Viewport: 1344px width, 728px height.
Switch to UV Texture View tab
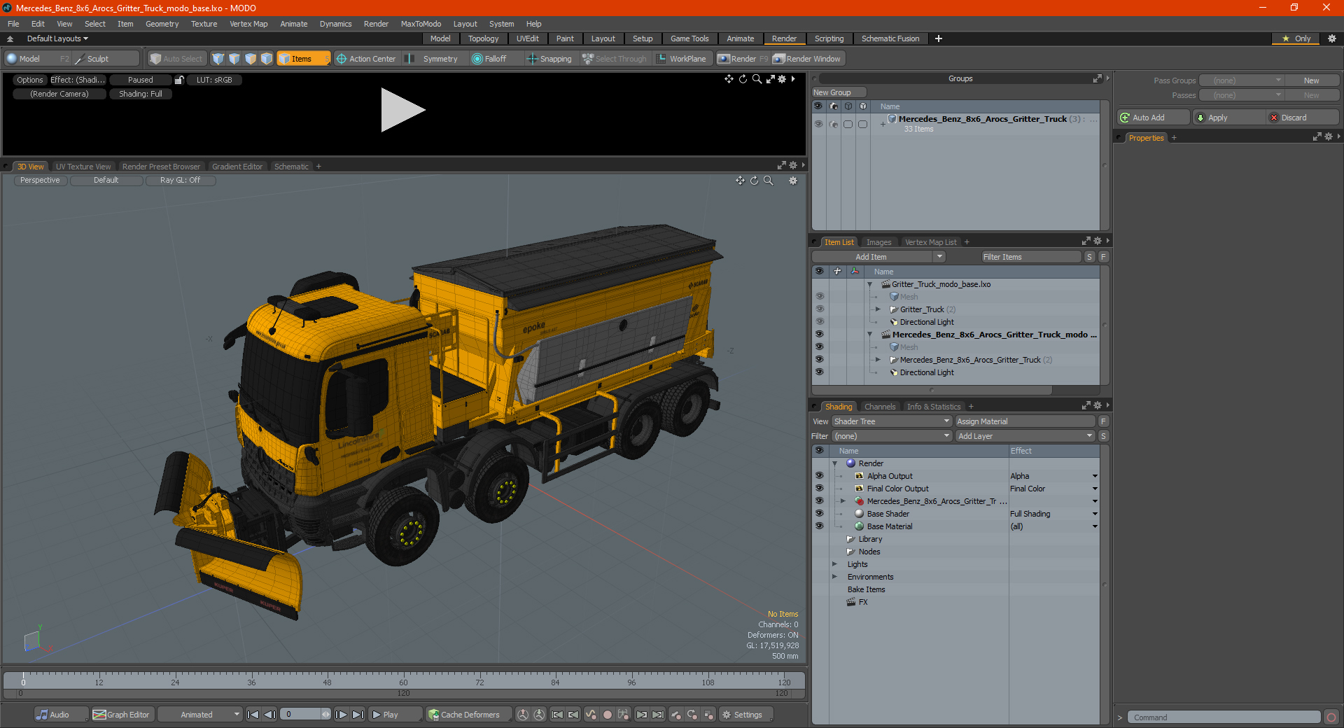click(x=83, y=167)
